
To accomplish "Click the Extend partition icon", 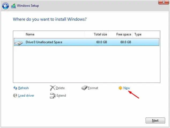I will (53, 96).
